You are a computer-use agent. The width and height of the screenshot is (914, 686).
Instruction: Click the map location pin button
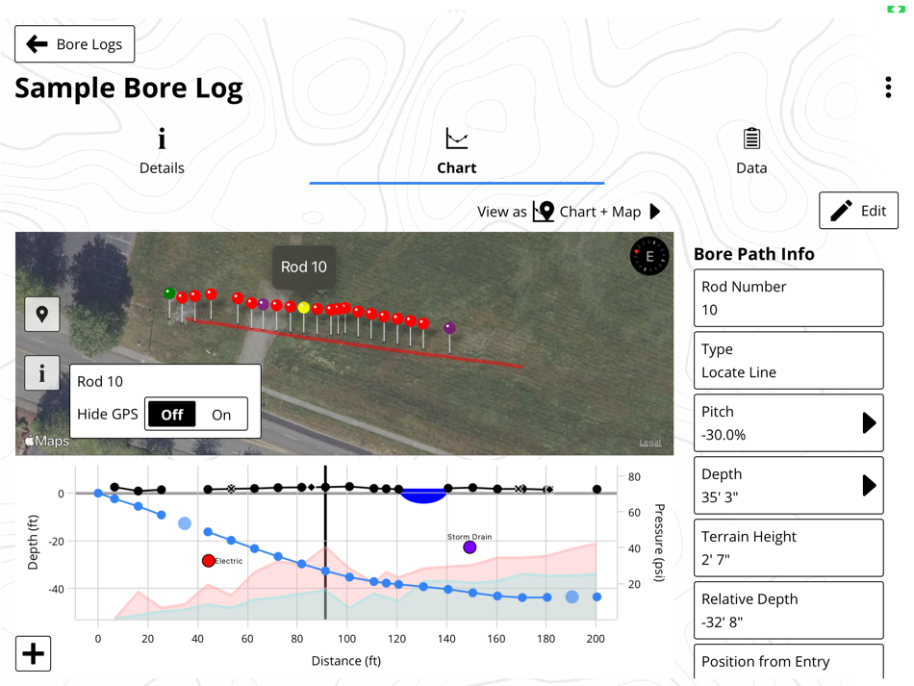[x=42, y=315]
